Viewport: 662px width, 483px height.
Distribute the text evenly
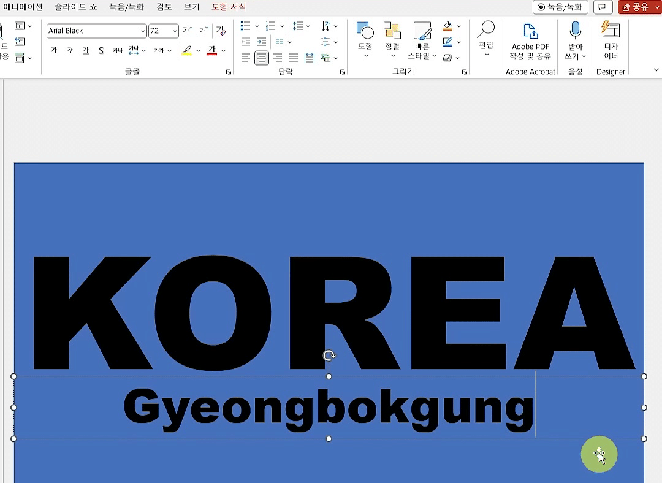pyautogui.click(x=310, y=58)
